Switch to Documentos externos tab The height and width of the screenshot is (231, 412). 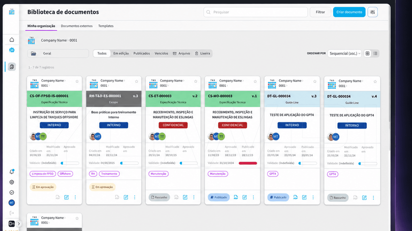pyautogui.click(x=77, y=26)
